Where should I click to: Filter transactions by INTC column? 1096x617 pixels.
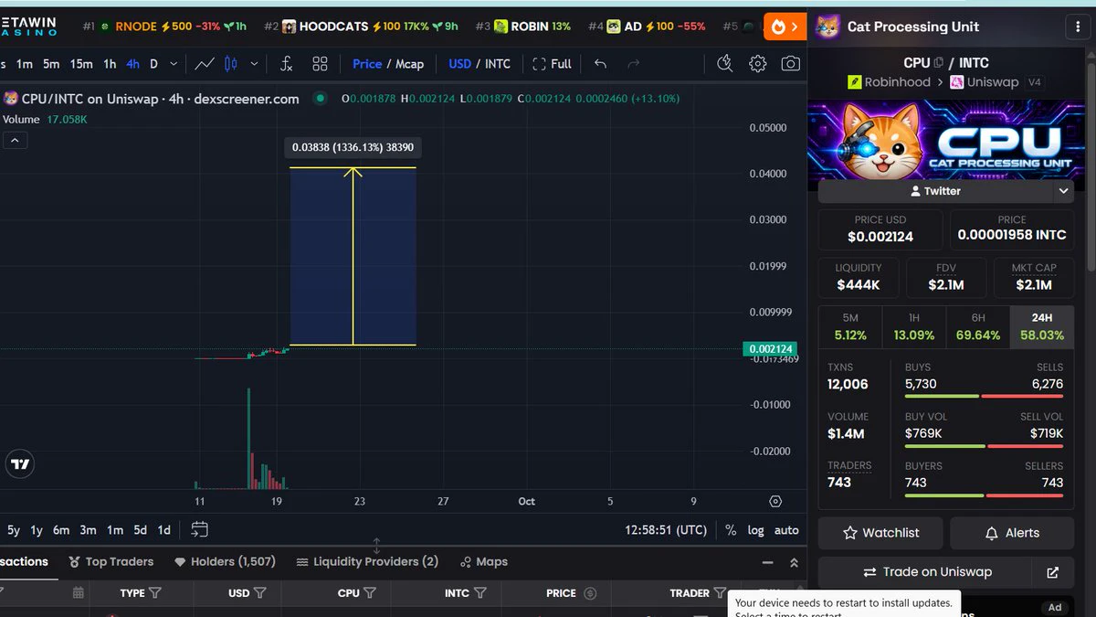coord(479,593)
